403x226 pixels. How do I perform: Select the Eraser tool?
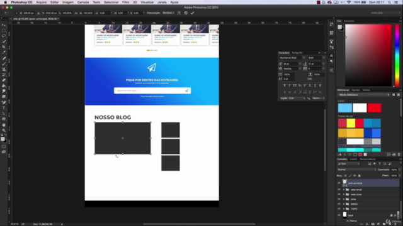4,80
